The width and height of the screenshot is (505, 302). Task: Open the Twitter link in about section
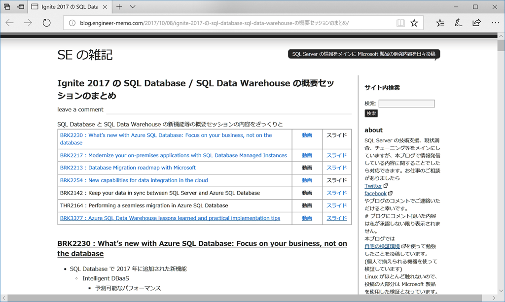click(x=373, y=186)
